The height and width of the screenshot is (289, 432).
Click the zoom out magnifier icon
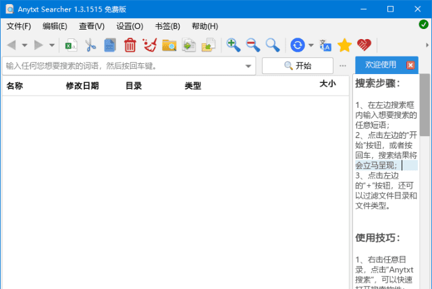[253, 45]
